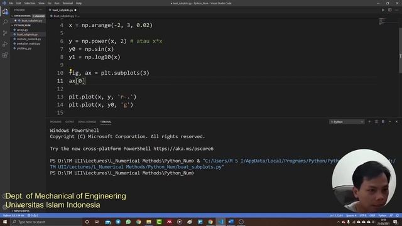The width and height of the screenshot is (402, 226).
Task: Click the CRLF line ending indicator
Action: 372,215
